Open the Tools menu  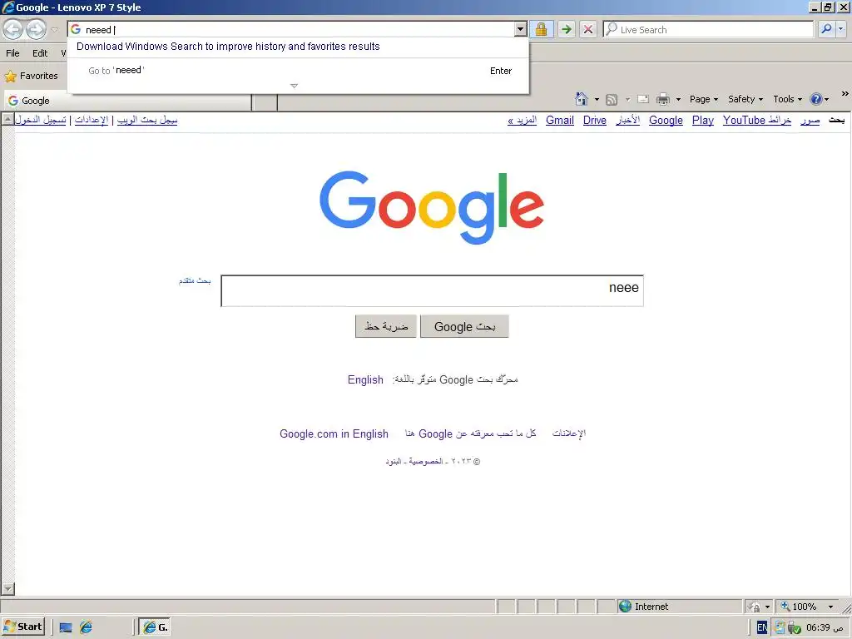(787, 100)
